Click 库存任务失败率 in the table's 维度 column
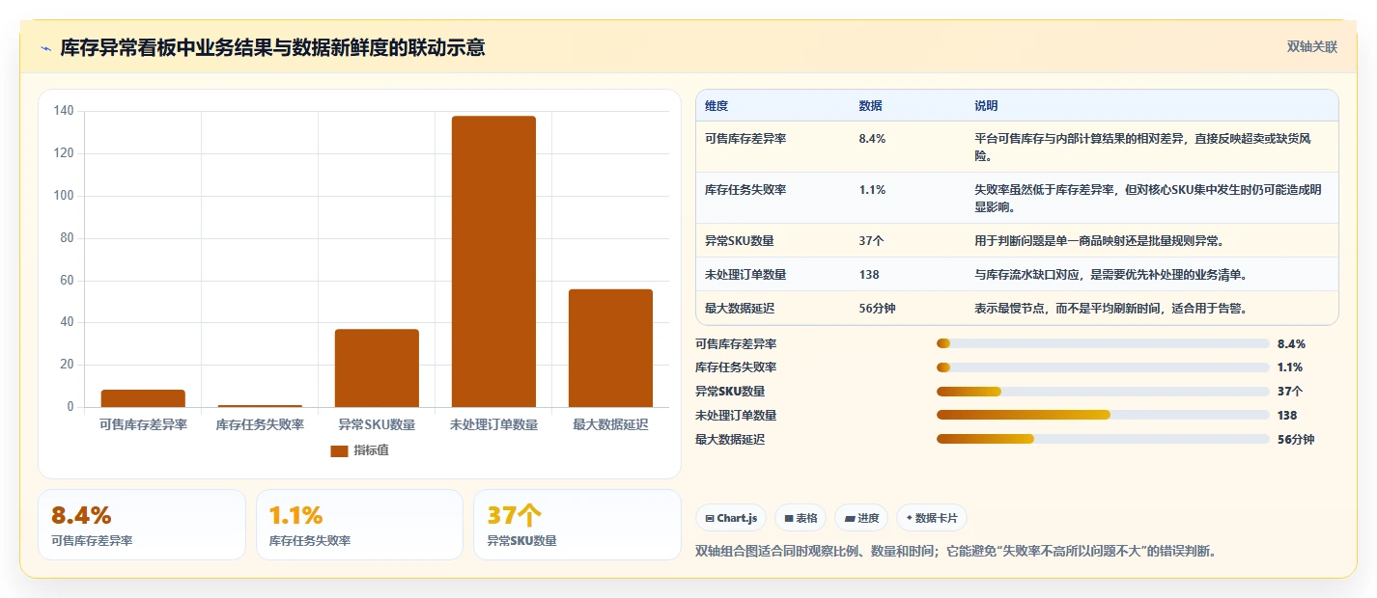Viewport: 1377px width, 598px height. point(745,190)
